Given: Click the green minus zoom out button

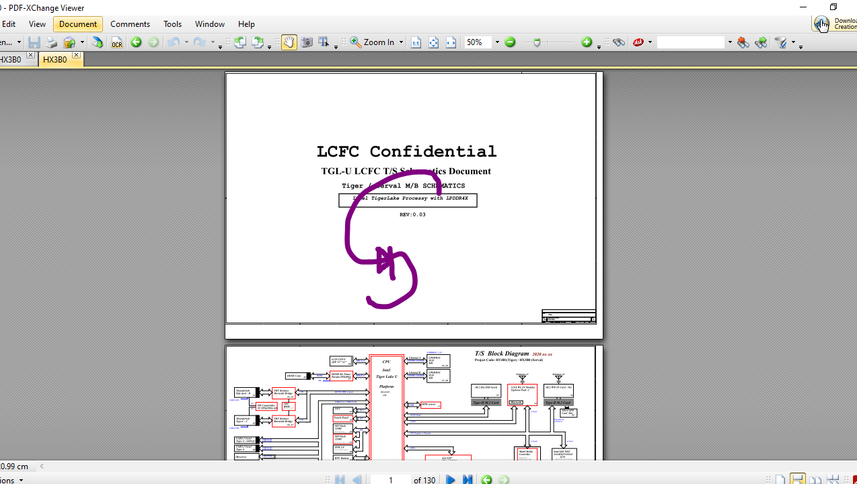Looking at the screenshot, I should tap(510, 42).
